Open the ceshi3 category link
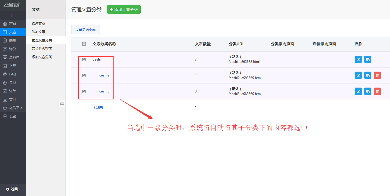Viewport: 390px width, 196px height. tap(104, 91)
